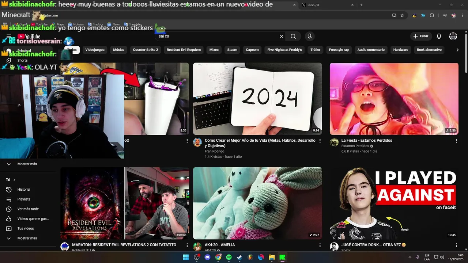Select the Five Nights at Freddy's chip
This screenshot has height=263, width=468.
(284, 50)
